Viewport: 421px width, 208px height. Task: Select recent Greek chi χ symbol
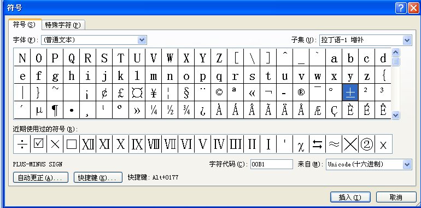tap(301, 144)
